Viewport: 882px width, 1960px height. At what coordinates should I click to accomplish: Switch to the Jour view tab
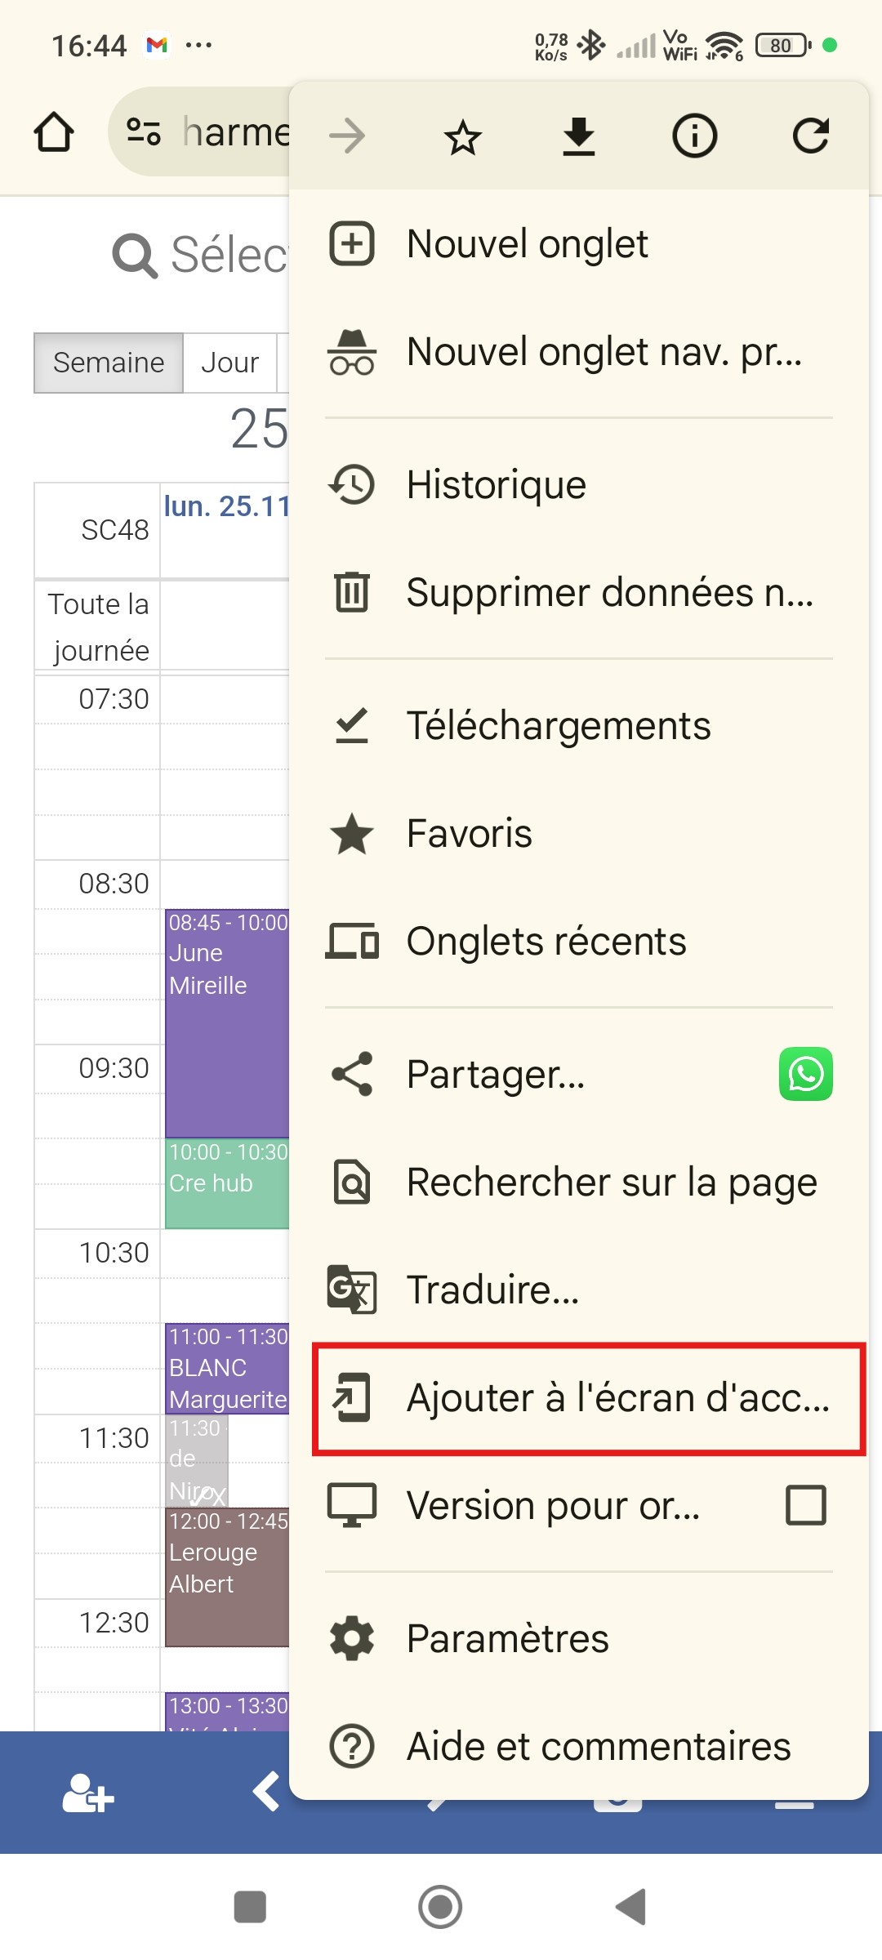pyautogui.click(x=230, y=363)
